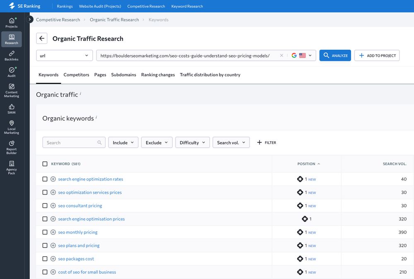Open Local Marketing from the sidebar
The image size is (414, 279).
[x=12, y=127]
